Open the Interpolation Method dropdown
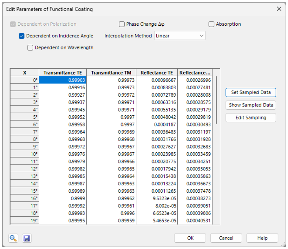Image resolution: width=288 pixels, height=249 pixels. pyautogui.click(x=180, y=35)
